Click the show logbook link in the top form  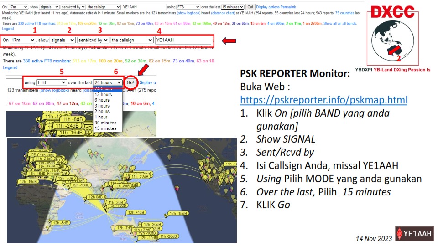[x=189, y=13]
